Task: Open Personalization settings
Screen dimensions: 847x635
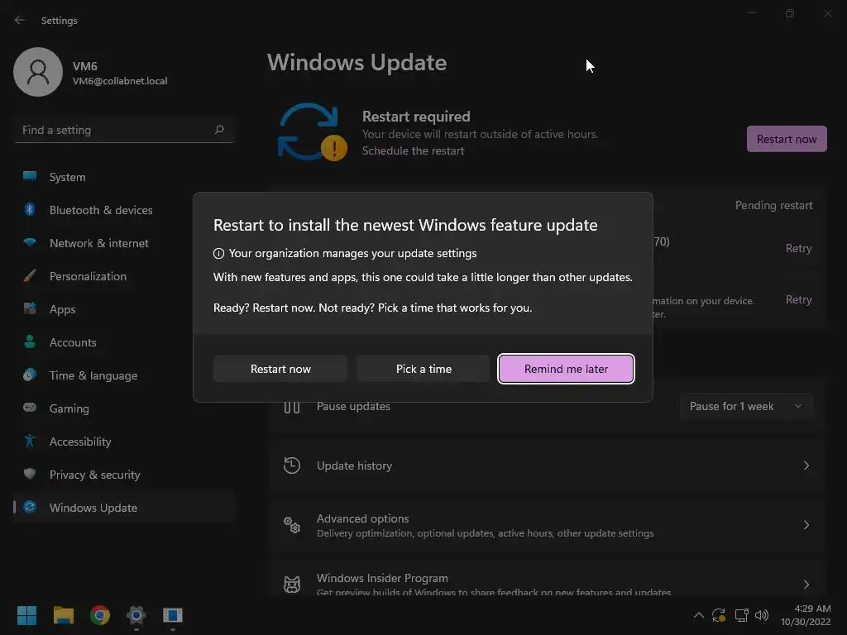Action: click(x=124, y=276)
